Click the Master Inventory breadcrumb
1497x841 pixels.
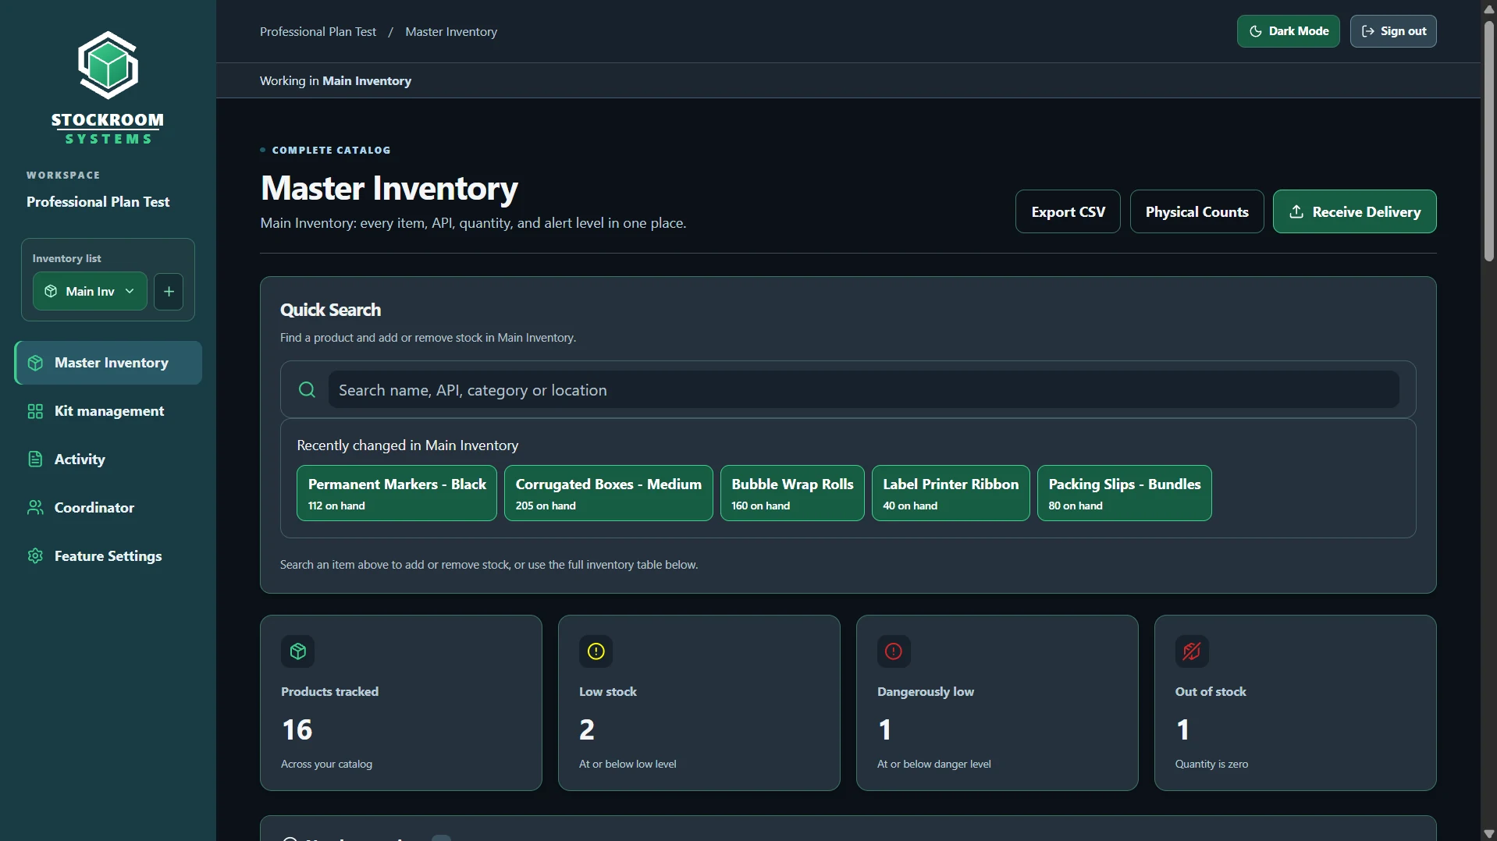(451, 32)
